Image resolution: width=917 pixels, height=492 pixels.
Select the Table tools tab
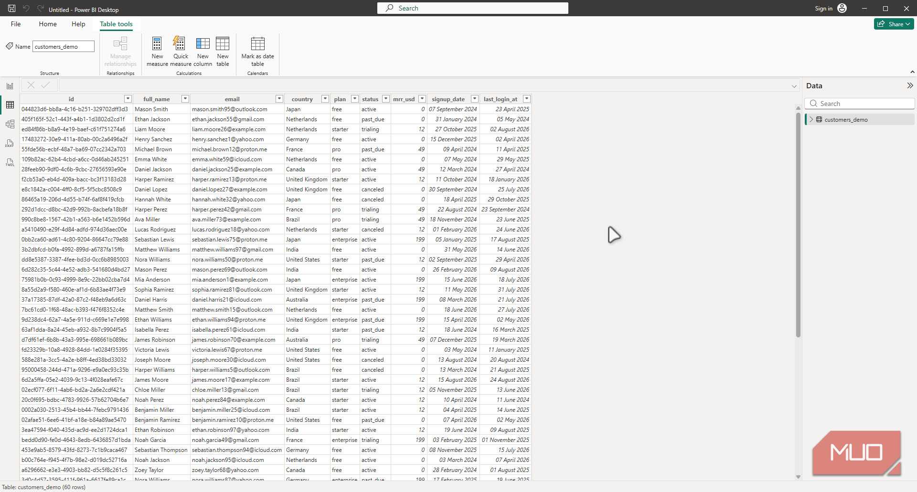click(x=116, y=24)
